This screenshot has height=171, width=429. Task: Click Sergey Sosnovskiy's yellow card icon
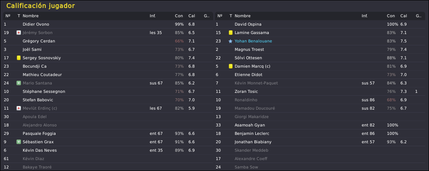tap(19, 58)
